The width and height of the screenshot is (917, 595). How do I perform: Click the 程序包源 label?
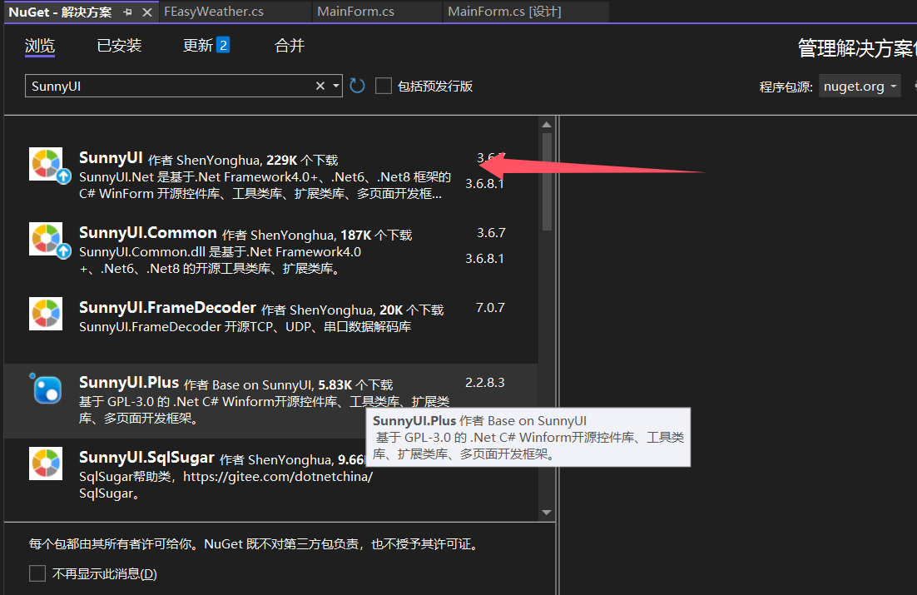coord(786,87)
